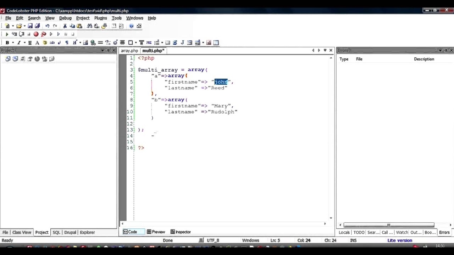Close the active editor tab
This screenshot has width=454, height=255.
tap(331, 50)
